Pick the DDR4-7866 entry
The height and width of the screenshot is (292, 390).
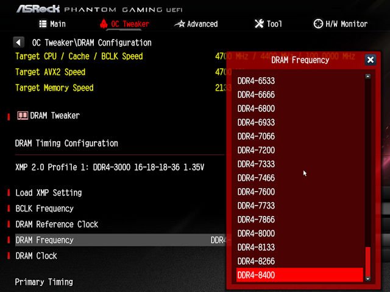[300, 220]
